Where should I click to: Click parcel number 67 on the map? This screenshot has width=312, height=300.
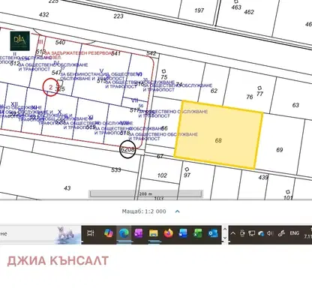pos(160,156)
